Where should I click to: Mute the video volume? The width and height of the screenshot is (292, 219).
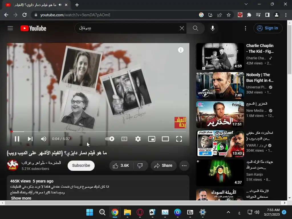coord(44,139)
